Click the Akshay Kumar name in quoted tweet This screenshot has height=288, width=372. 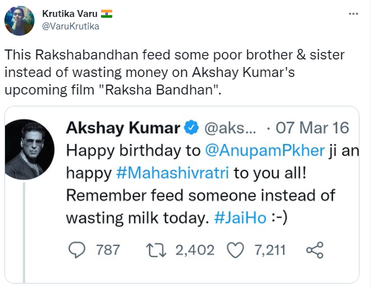pos(123,128)
